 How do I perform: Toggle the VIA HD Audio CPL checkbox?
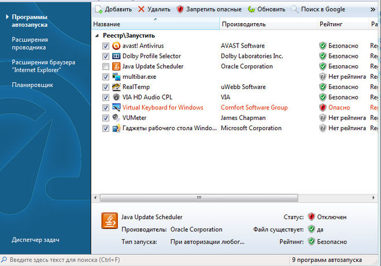click(106, 97)
